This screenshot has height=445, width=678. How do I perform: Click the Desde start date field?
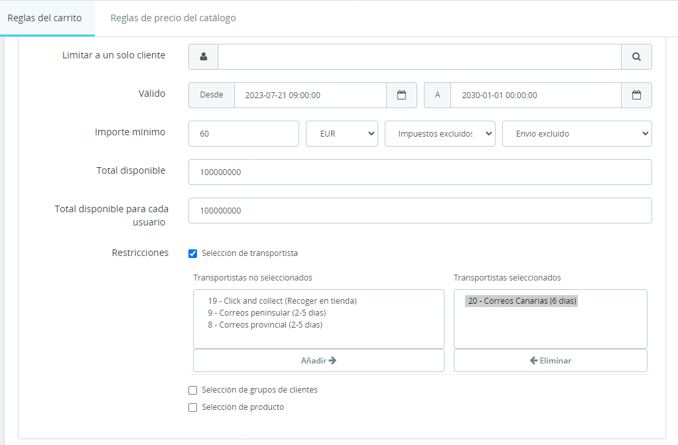tap(310, 95)
